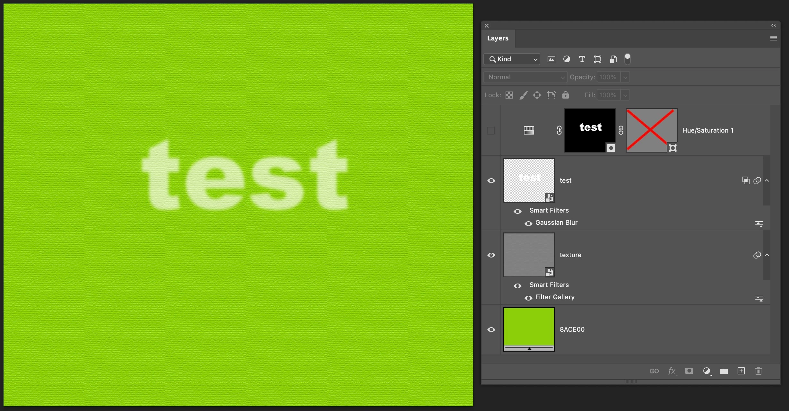789x411 pixels.
Task: Collapse the test layer smart filters
Action: click(x=767, y=180)
